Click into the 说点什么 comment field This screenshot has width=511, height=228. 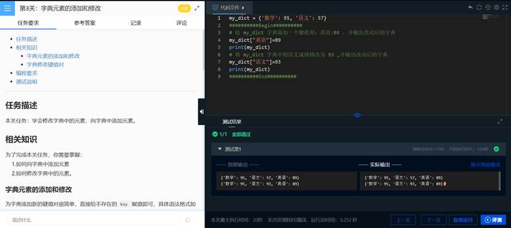click(94, 219)
